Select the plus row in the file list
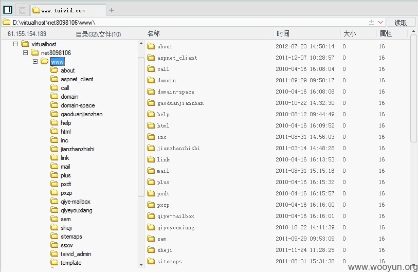418x272 pixels. pyautogui.click(x=277, y=182)
